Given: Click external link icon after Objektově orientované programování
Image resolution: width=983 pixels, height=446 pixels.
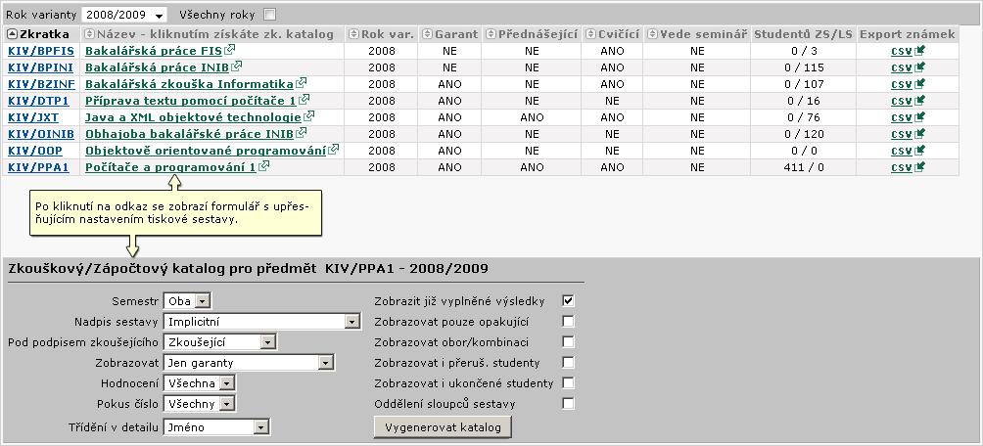Looking at the screenshot, I should pos(334,150).
